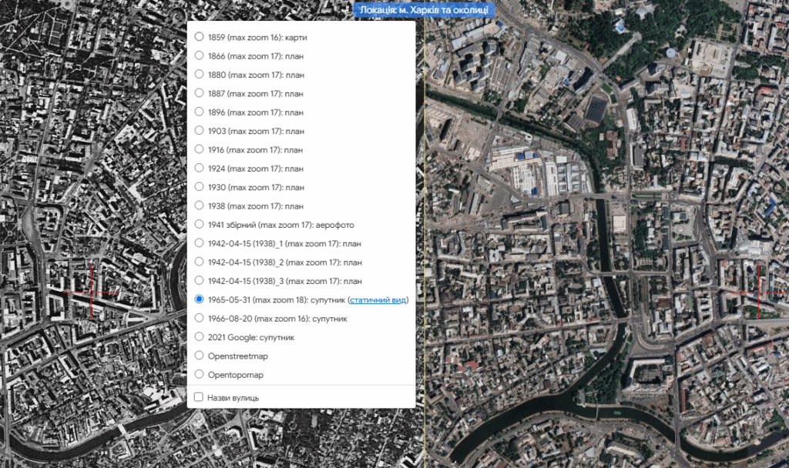Pick the 1938 план layer
This screenshot has height=468, width=789.
(200, 206)
